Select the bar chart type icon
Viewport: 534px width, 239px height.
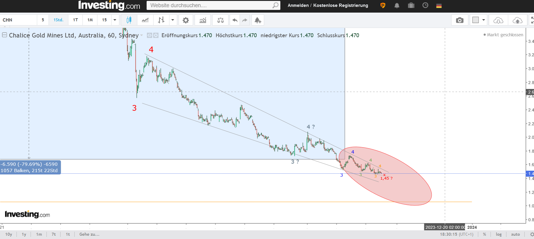(x=161, y=20)
